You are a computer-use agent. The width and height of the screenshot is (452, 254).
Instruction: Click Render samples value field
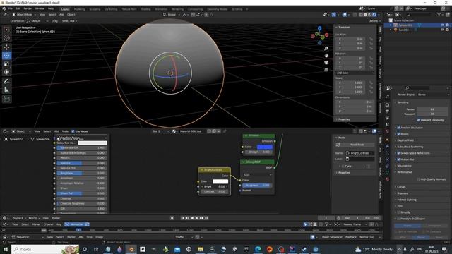tap(432, 109)
